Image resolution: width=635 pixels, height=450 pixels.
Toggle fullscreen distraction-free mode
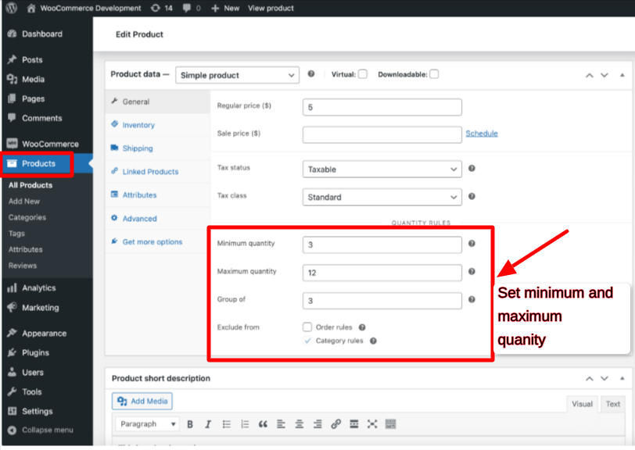[x=372, y=424]
